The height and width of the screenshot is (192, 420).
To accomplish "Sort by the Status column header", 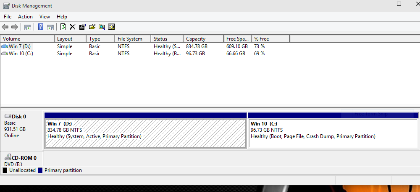I will (x=168, y=38).
